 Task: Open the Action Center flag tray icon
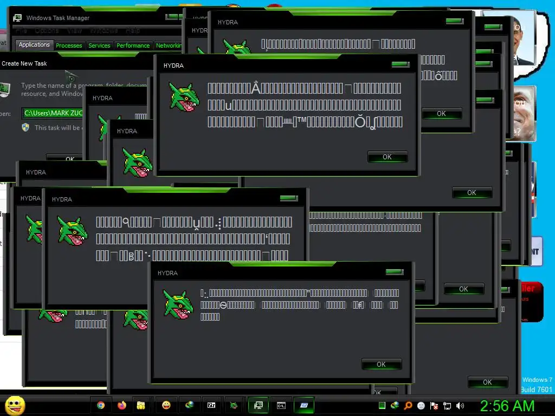[x=434, y=406]
